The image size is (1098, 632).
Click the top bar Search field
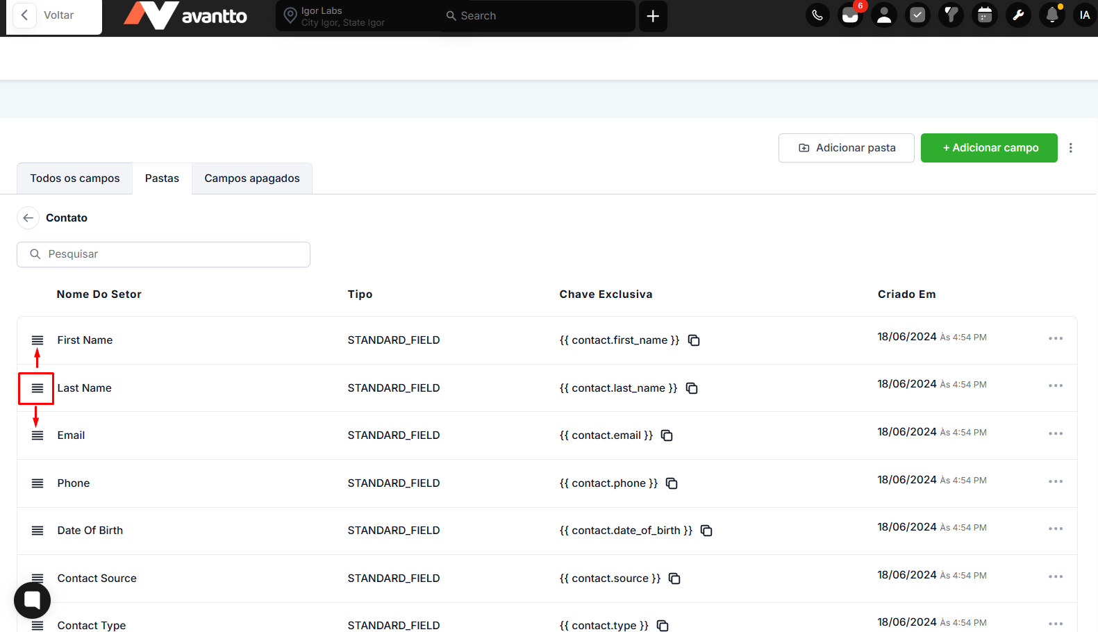(536, 16)
